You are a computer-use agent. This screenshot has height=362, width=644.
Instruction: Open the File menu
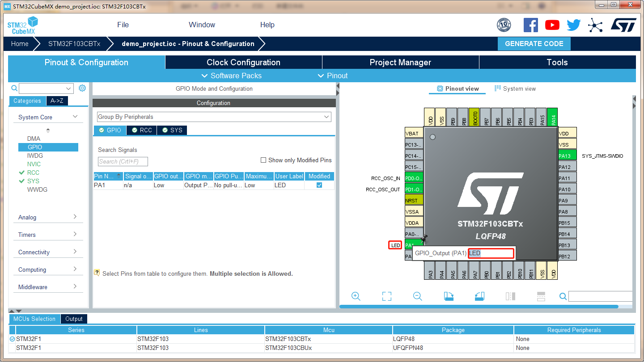pos(123,25)
